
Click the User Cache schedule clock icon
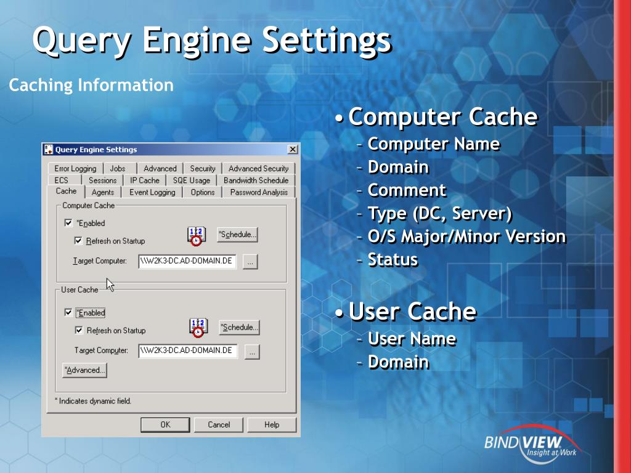coord(198,328)
